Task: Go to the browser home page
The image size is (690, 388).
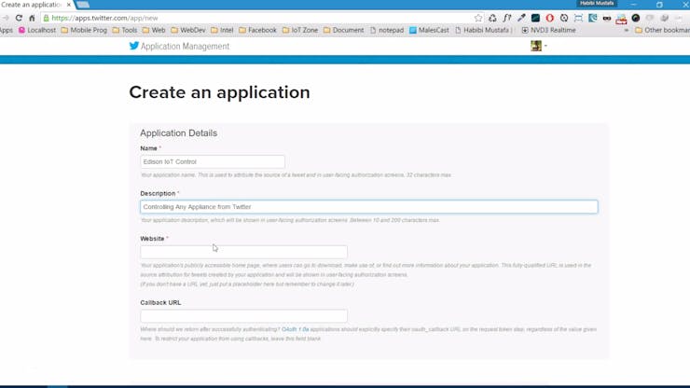Action: click(32, 18)
